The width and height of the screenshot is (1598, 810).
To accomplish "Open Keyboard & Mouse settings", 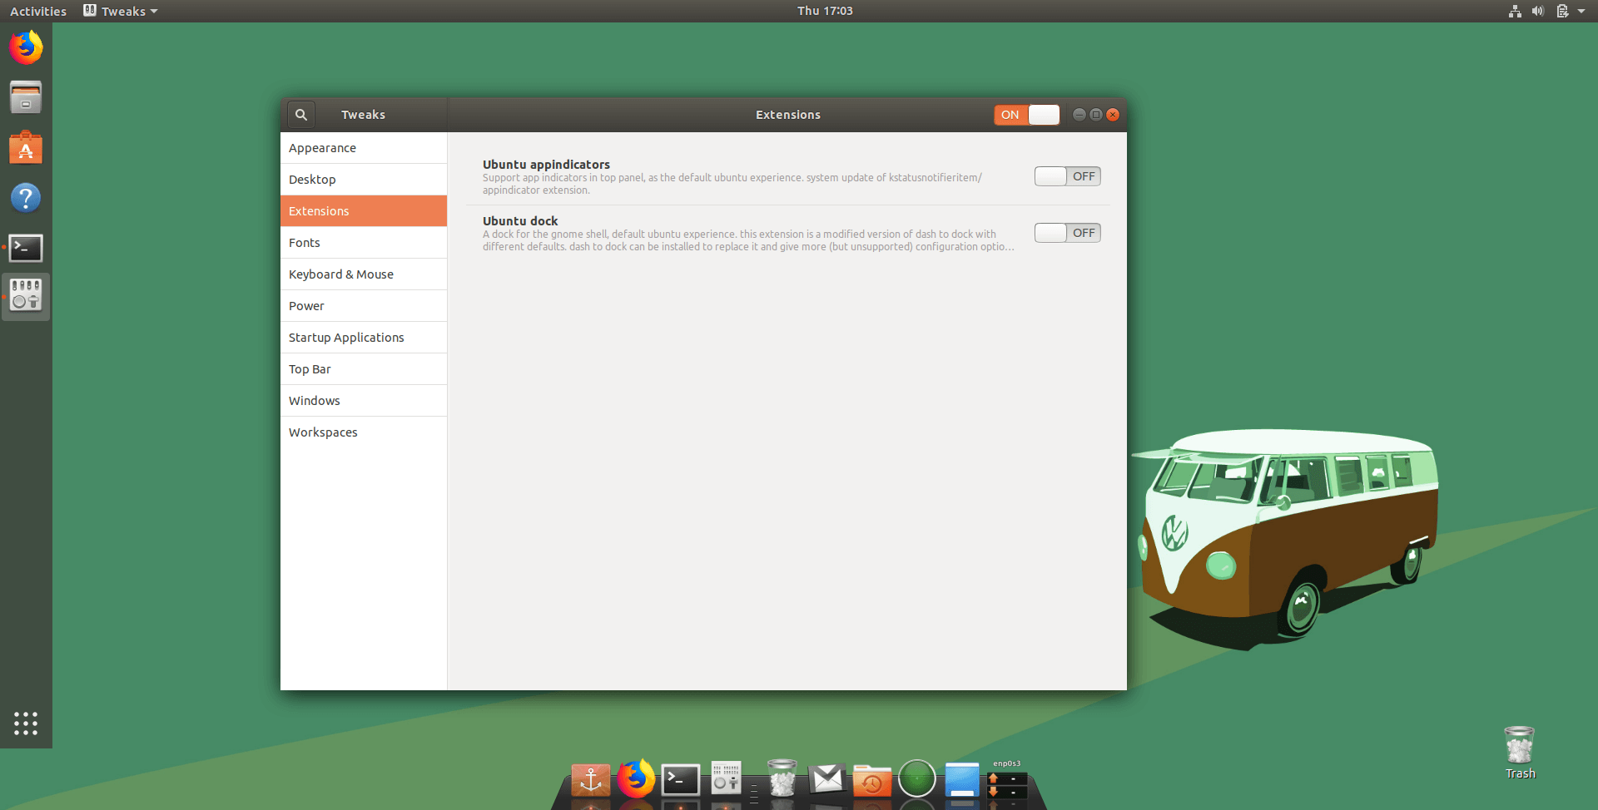I will [364, 274].
